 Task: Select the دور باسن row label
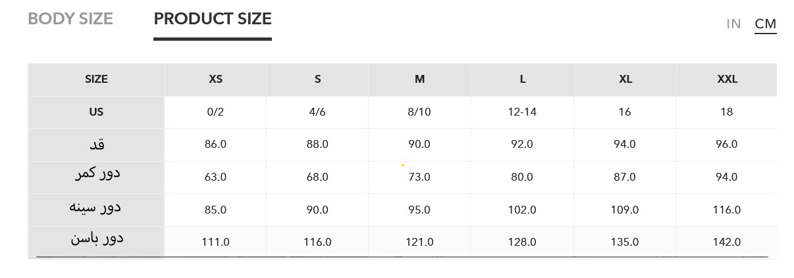pos(96,239)
